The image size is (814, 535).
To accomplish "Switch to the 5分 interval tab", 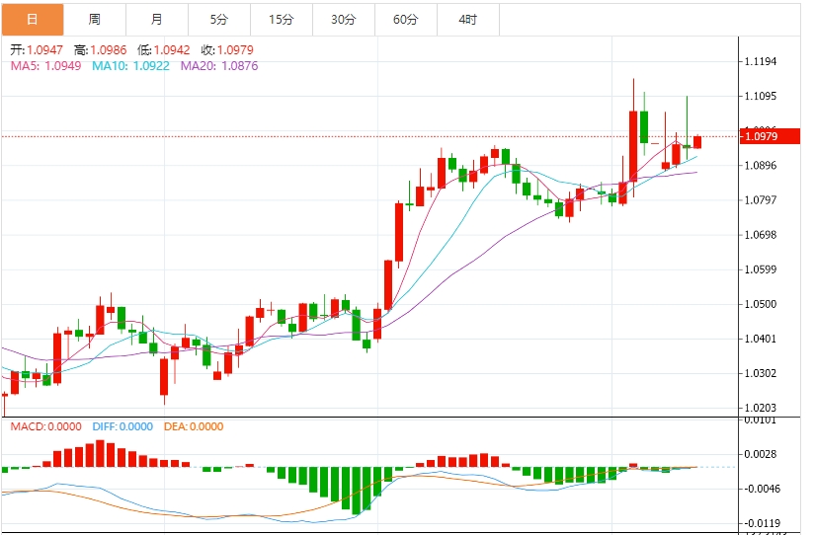I will pyautogui.click(x=218, y=20).
